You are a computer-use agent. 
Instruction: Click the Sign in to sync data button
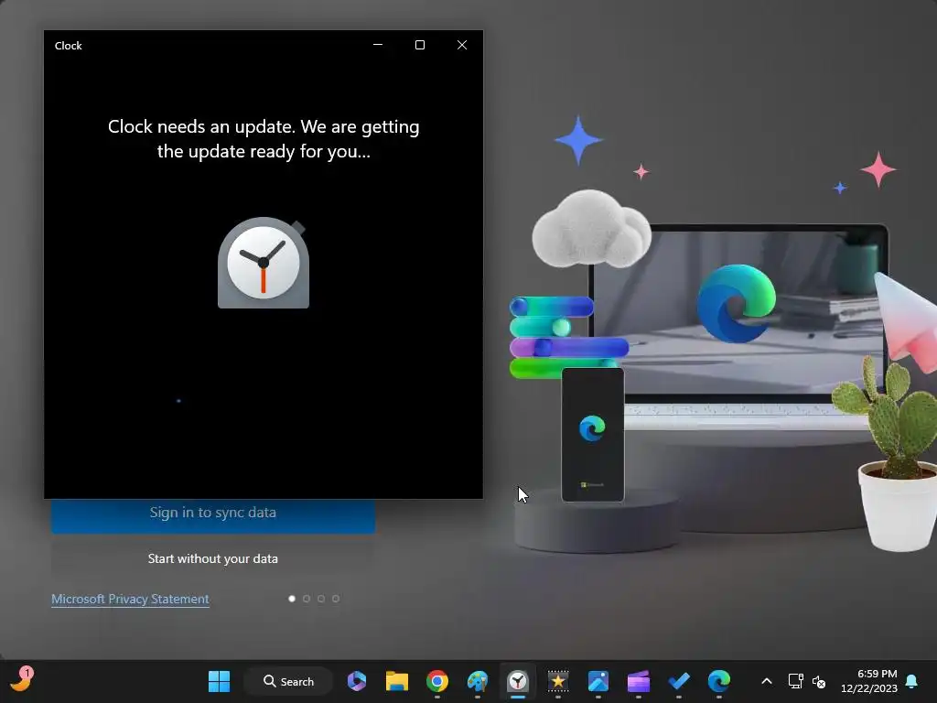(x=212, y=514)
